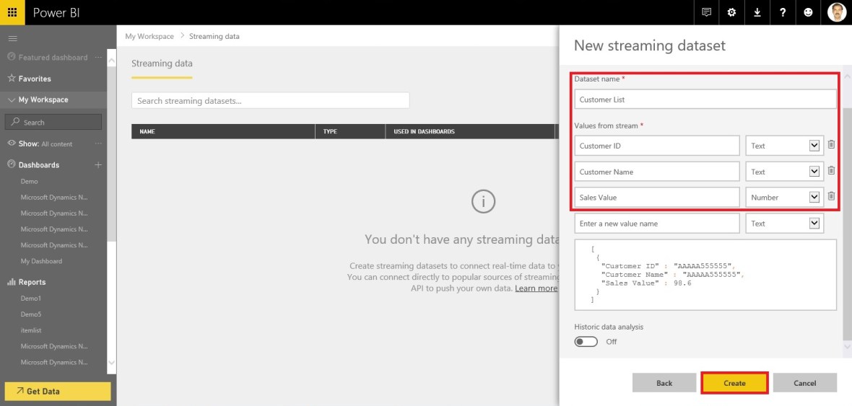This screenshot has height=406, width=852.
Task: Click sidebar scrollbar up arrow
Action: [x=112, y=60]
